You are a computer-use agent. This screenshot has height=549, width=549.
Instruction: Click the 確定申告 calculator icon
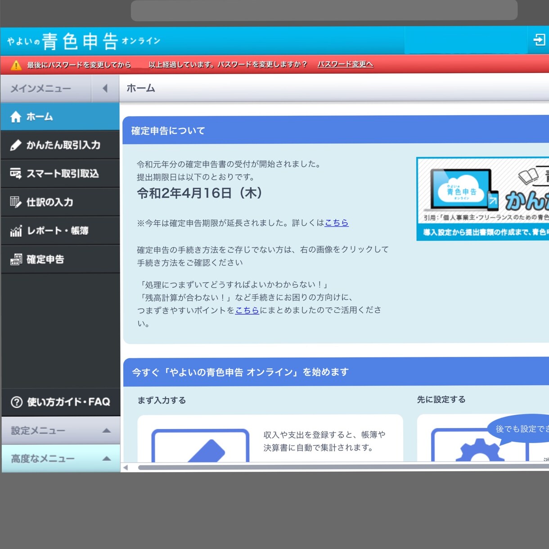(16, 259)
